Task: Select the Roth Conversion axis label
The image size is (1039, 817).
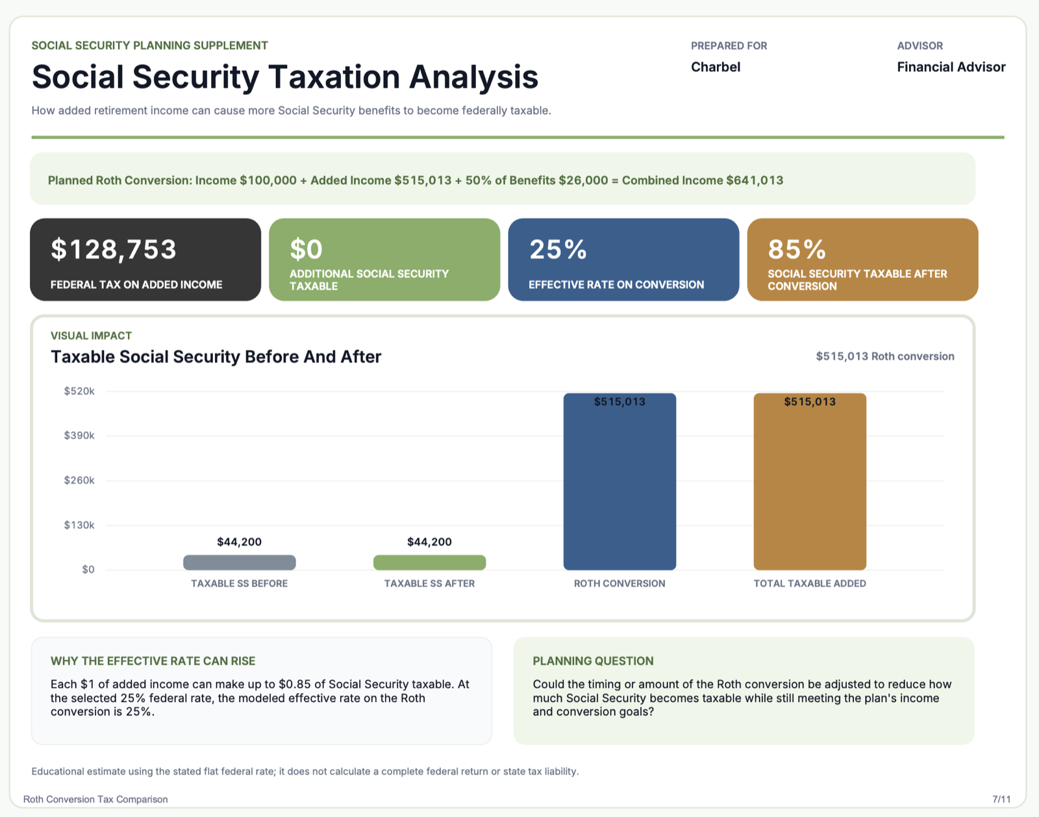Action: (620, 583)
